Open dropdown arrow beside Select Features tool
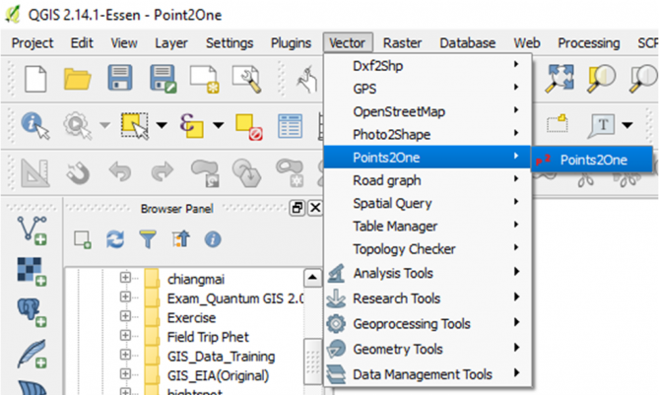 [162, 125]
